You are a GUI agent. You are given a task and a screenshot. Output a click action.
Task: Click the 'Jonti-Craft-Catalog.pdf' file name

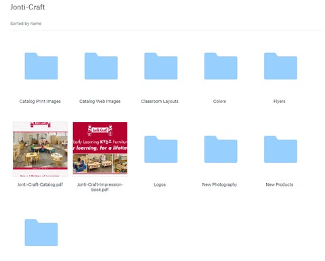coord(40,184)
